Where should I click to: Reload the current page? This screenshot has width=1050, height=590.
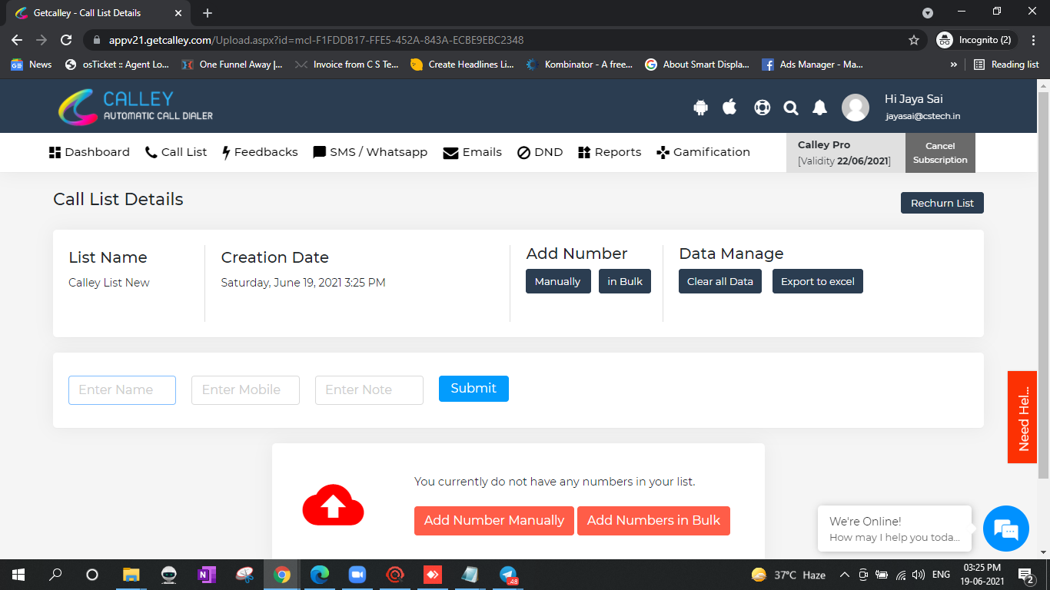pos(66,40)
